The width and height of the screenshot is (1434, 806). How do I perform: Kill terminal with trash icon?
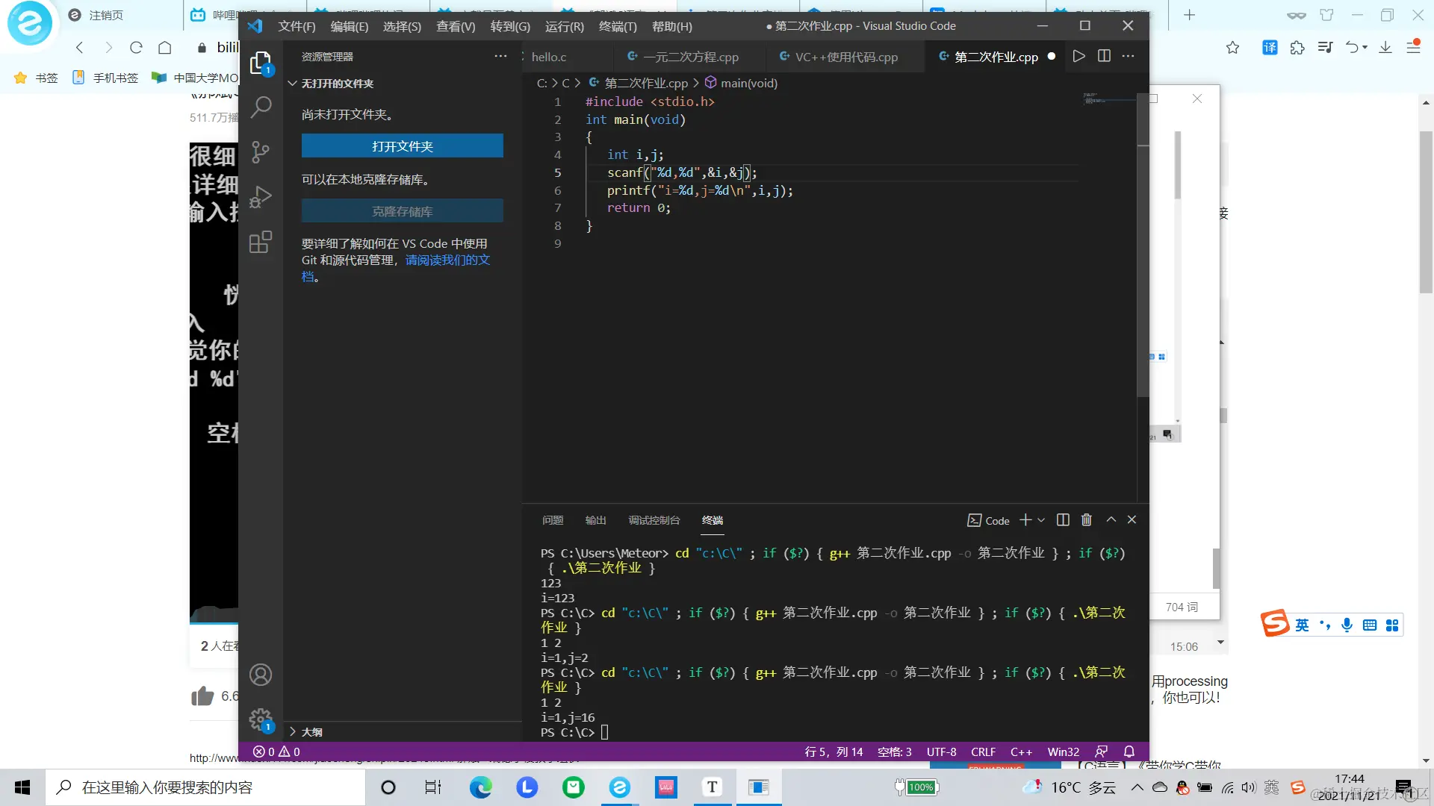(x=1087, y=520)
